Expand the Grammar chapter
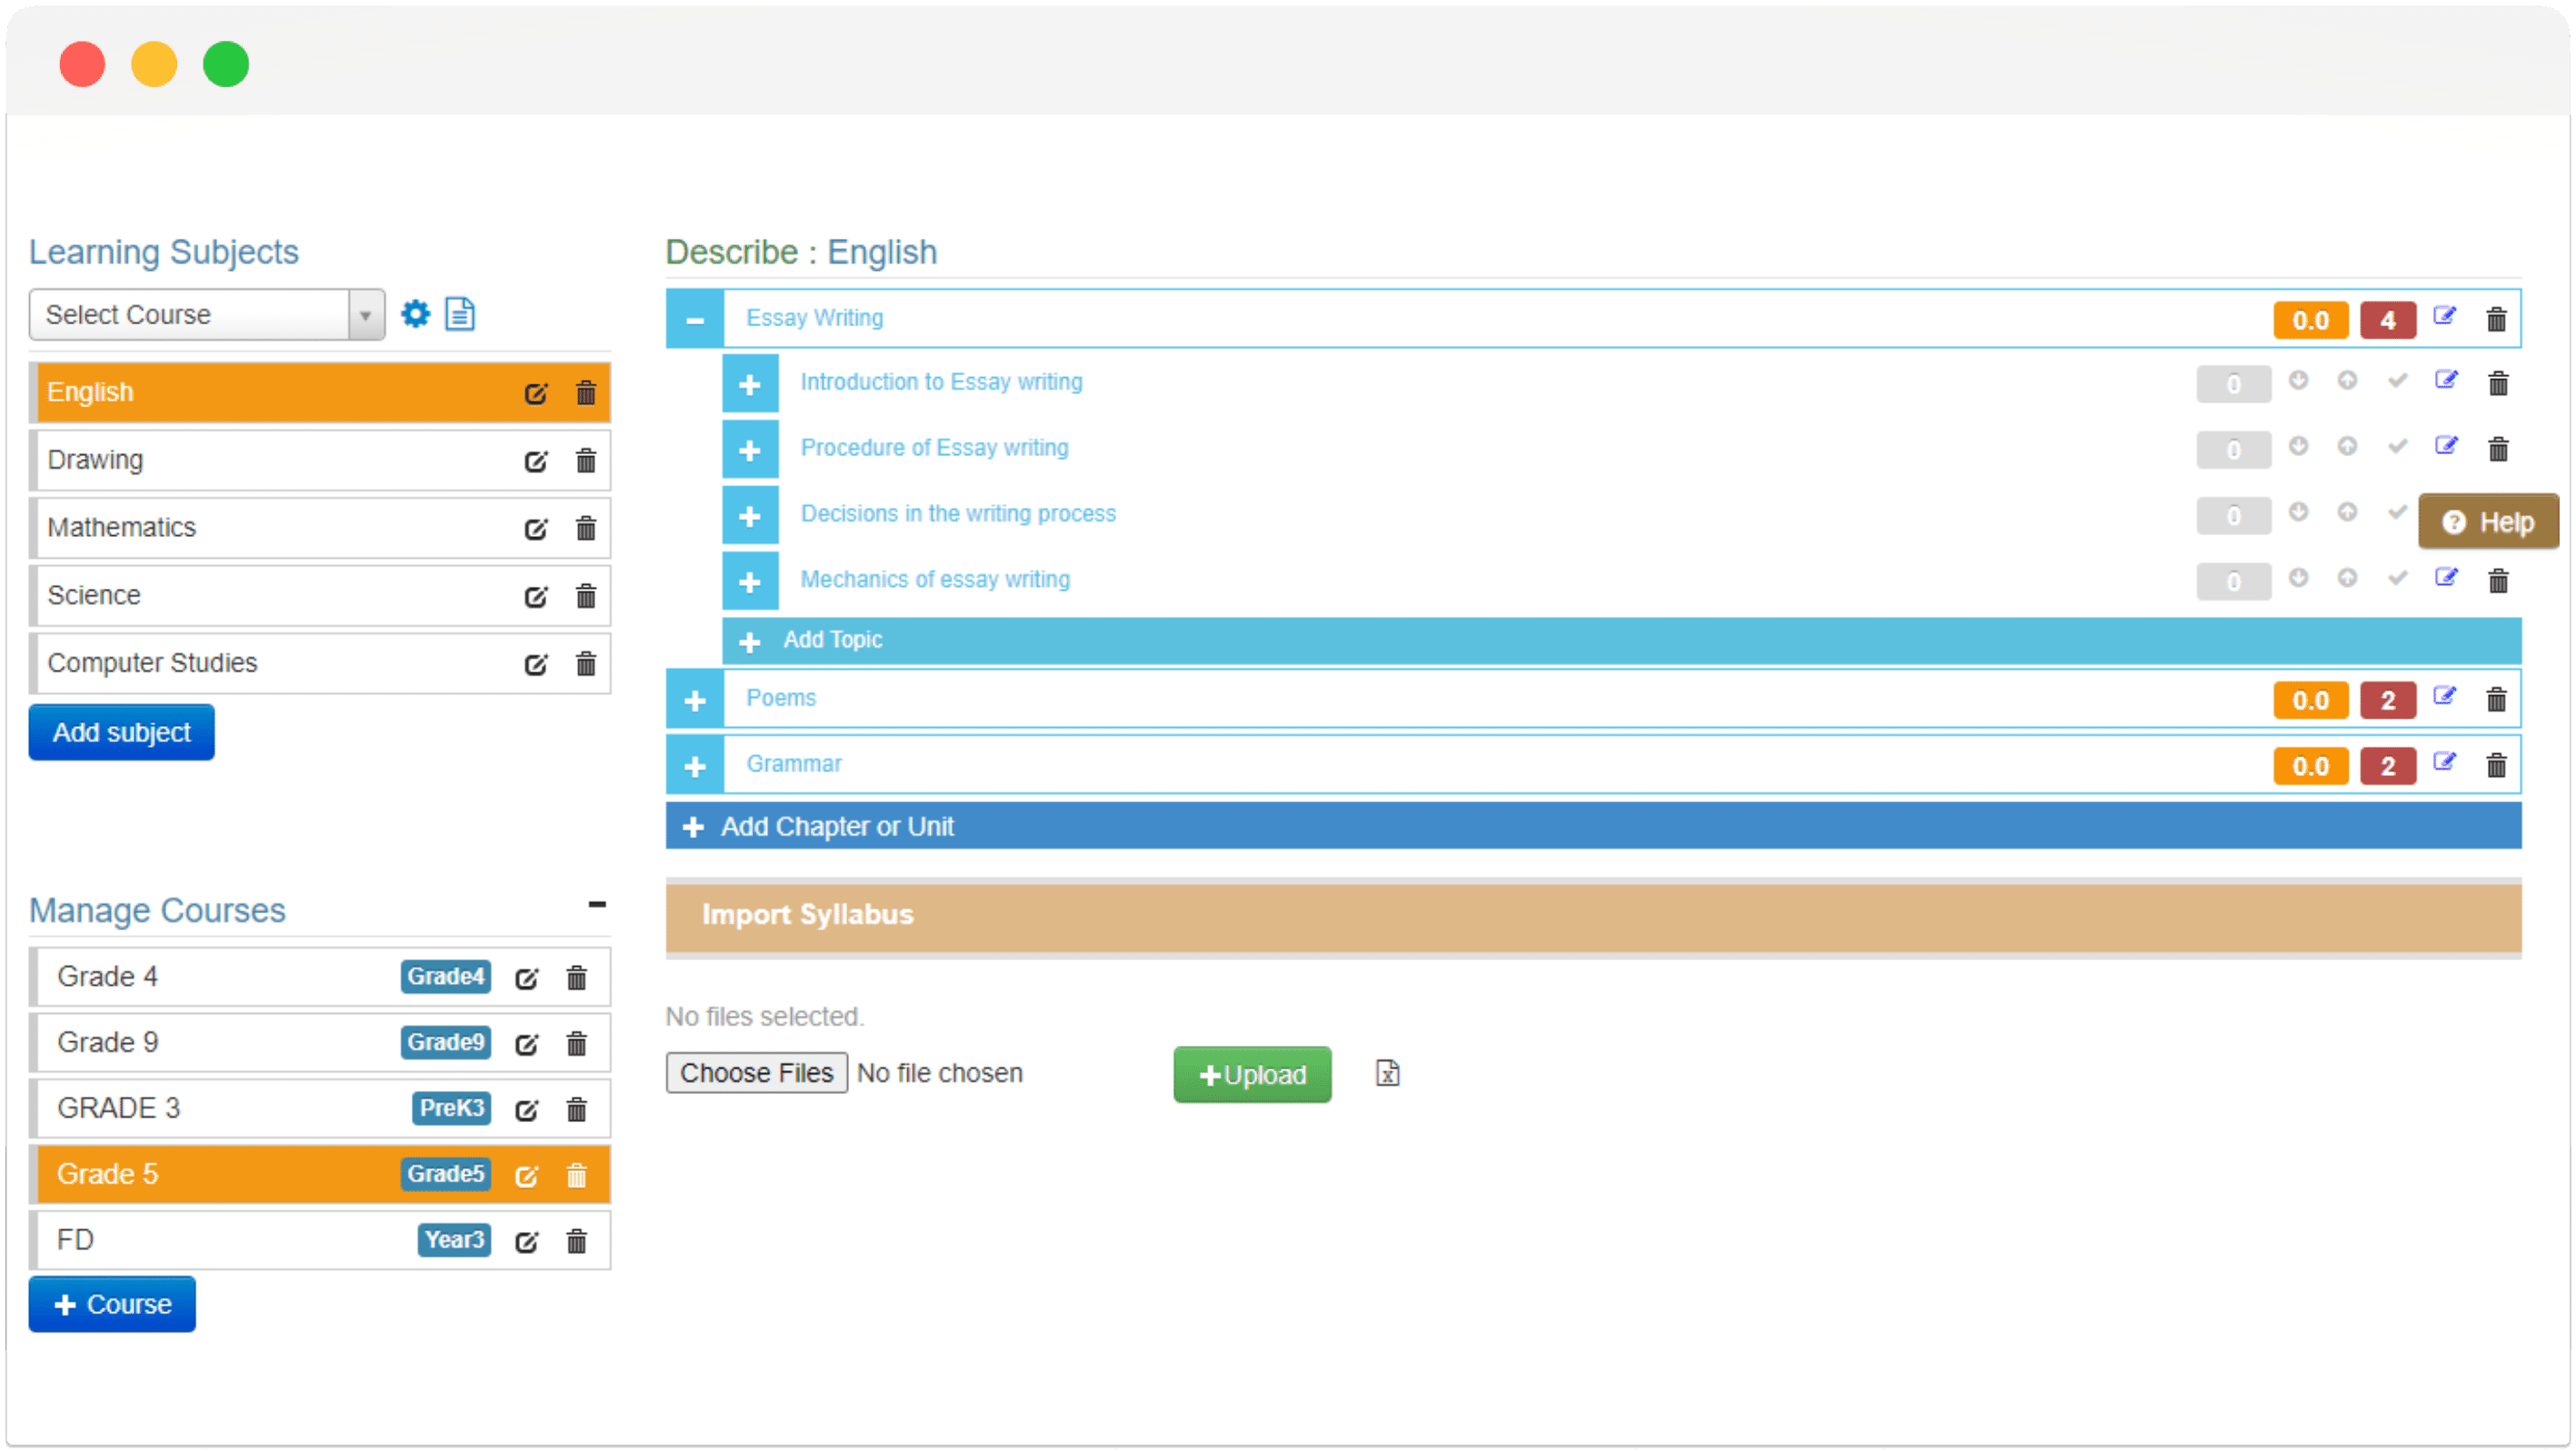Viewport: 2576px width, 1451px height. coord(695,765)
